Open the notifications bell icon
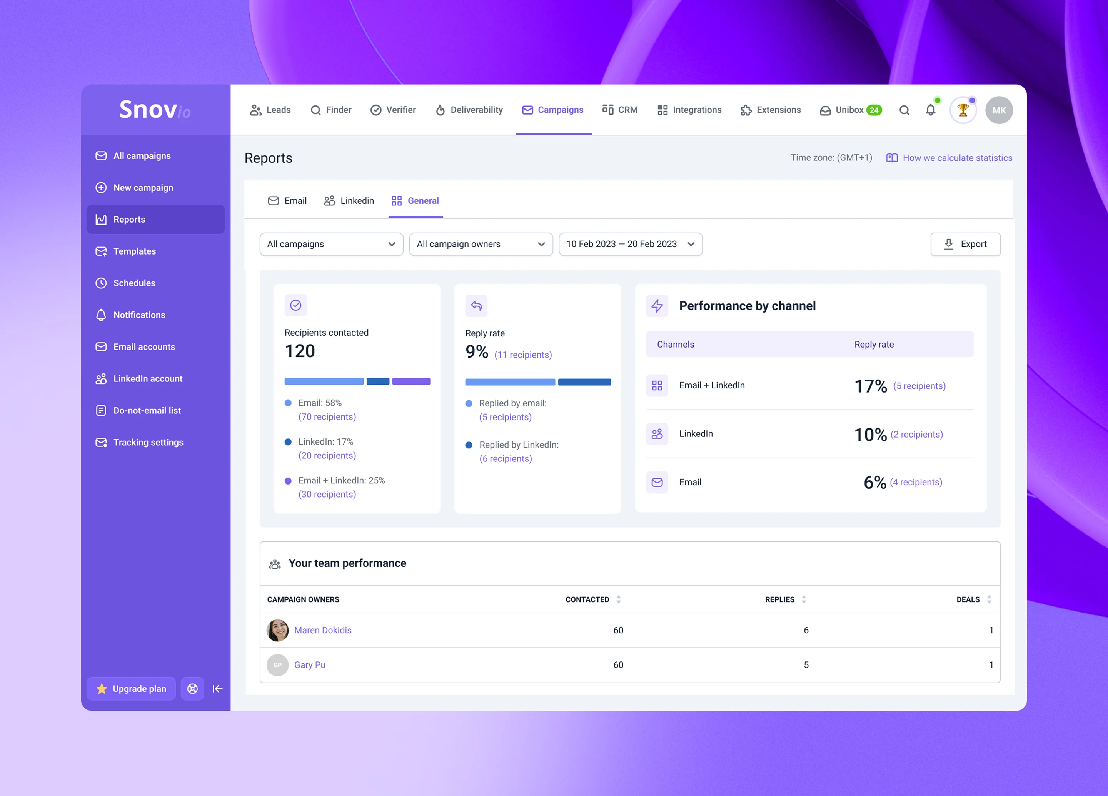The image size is (1108, 796). 931,110
